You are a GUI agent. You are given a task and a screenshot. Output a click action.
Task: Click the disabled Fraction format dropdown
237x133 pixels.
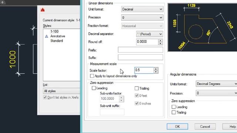[x=142, y=26]
